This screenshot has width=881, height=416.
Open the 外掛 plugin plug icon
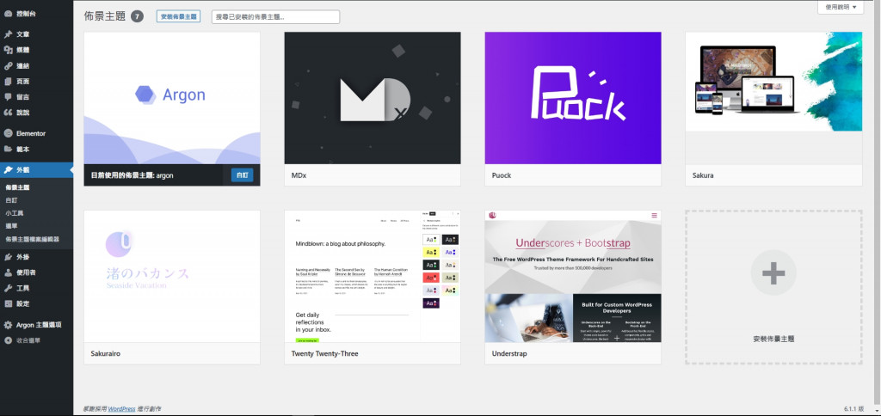[x=8, y=257]
